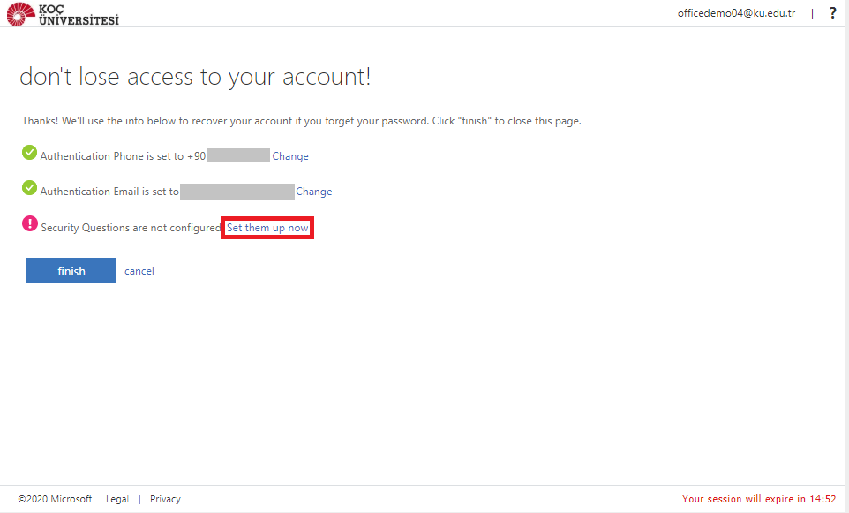Change the Authentication Phone number
Screen dimensions: 849x513
pos(290,156)
